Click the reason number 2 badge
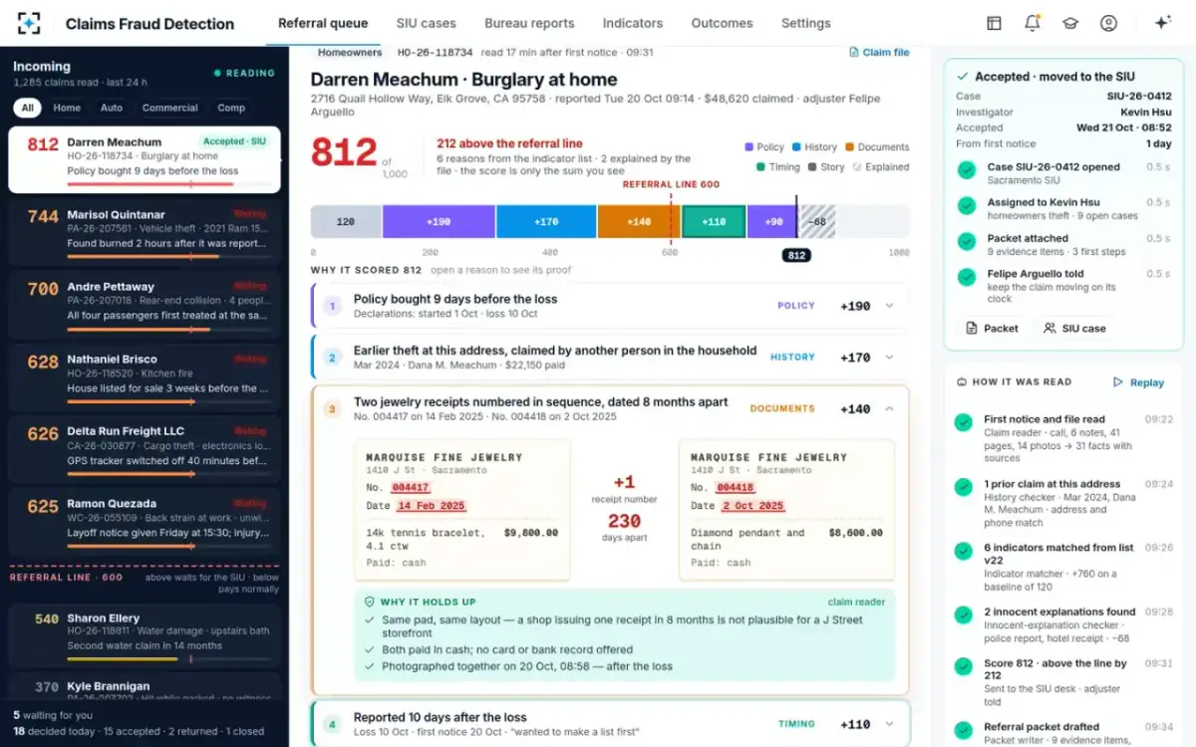The image size is (1196, 747). [333, 357]
